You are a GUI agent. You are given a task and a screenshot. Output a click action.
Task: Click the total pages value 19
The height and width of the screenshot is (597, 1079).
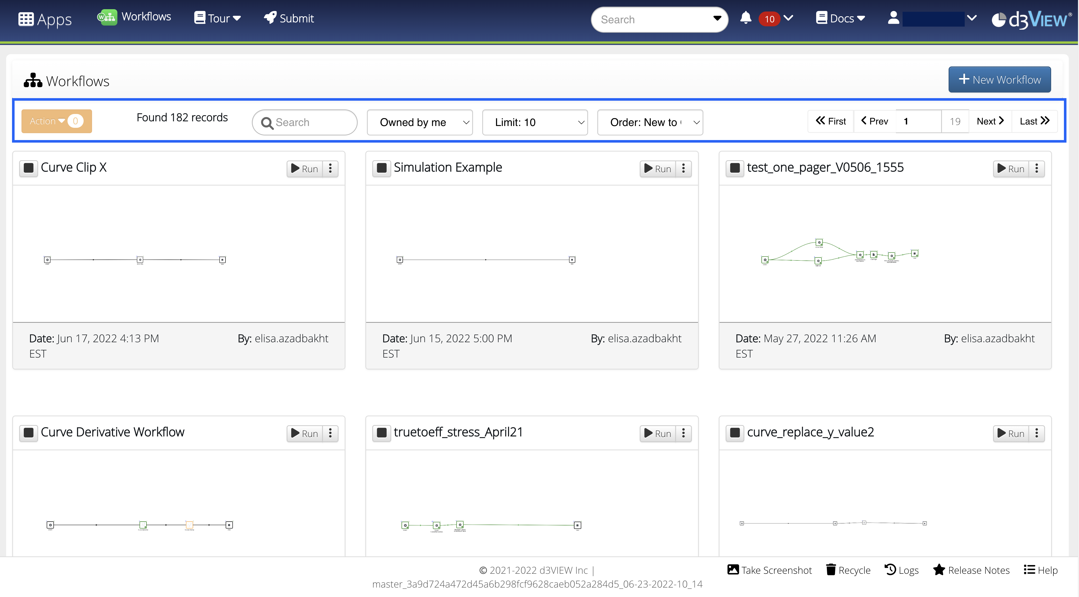(x=955, y=121)
